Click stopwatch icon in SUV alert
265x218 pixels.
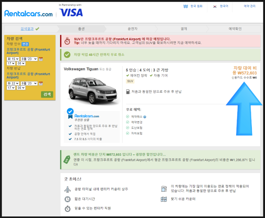67,41
